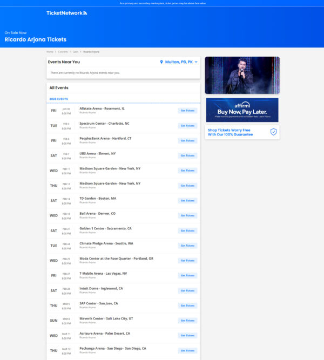Click the SAT FEB 14 date cell
The width and height of the screenshot is (324, 360).
pos(61,201)
